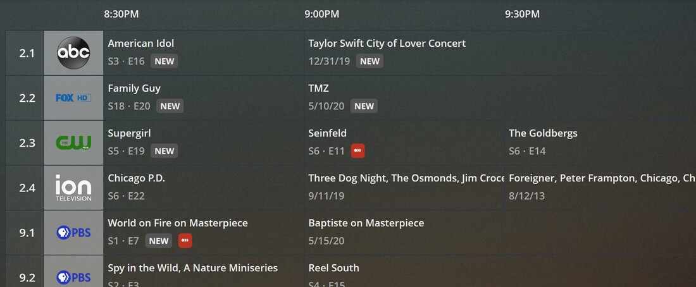Open the Chicago P.D. program listing
Image resolution: width=696 pixels, height=287 pixels.
pos(202,188)
